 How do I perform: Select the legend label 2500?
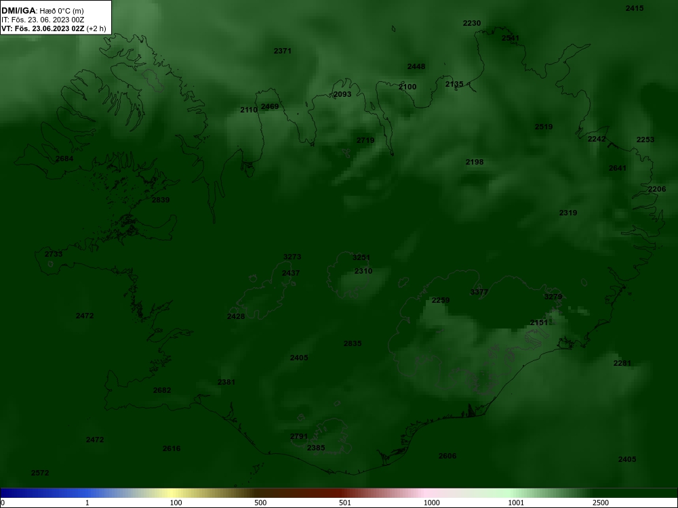[x=601, y=503]
